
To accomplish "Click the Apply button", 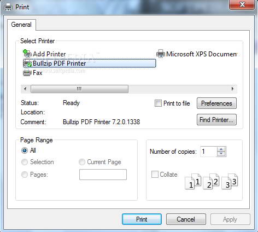I will click(230, 219).
